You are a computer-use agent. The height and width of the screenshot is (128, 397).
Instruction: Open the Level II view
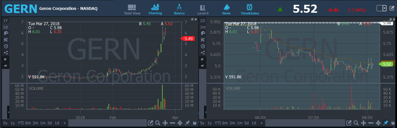click(203, 9)
